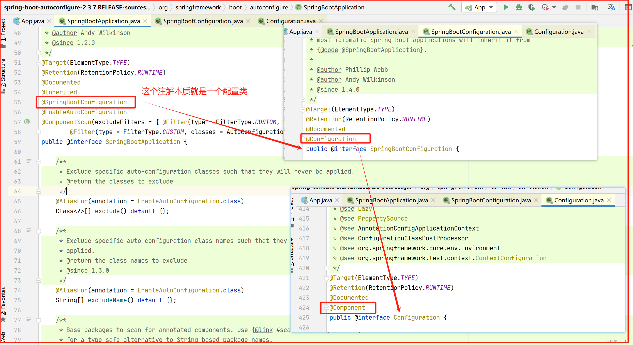Image resolution: width=633 pixels, height=345 pixels.
Task: Run App with Coverage shield icon
Action: [x=531, y=7]
